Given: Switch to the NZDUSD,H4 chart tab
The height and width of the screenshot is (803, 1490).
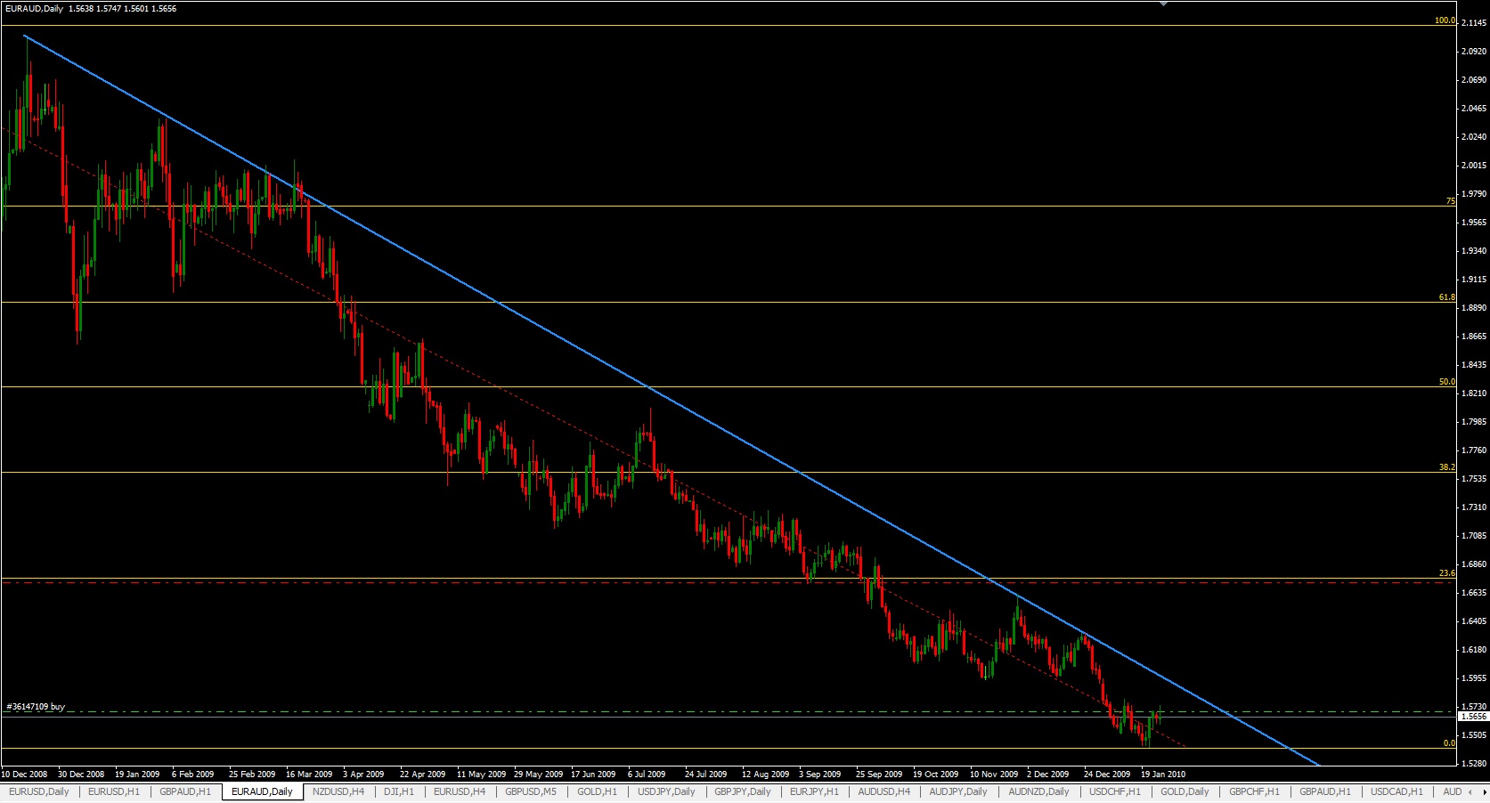Looking at the screenshot, I should 338,791.
